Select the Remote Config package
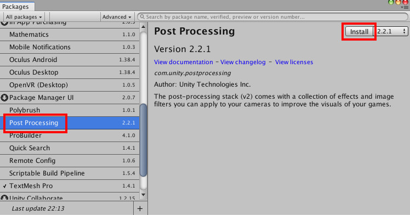 (x=70, y=161)
